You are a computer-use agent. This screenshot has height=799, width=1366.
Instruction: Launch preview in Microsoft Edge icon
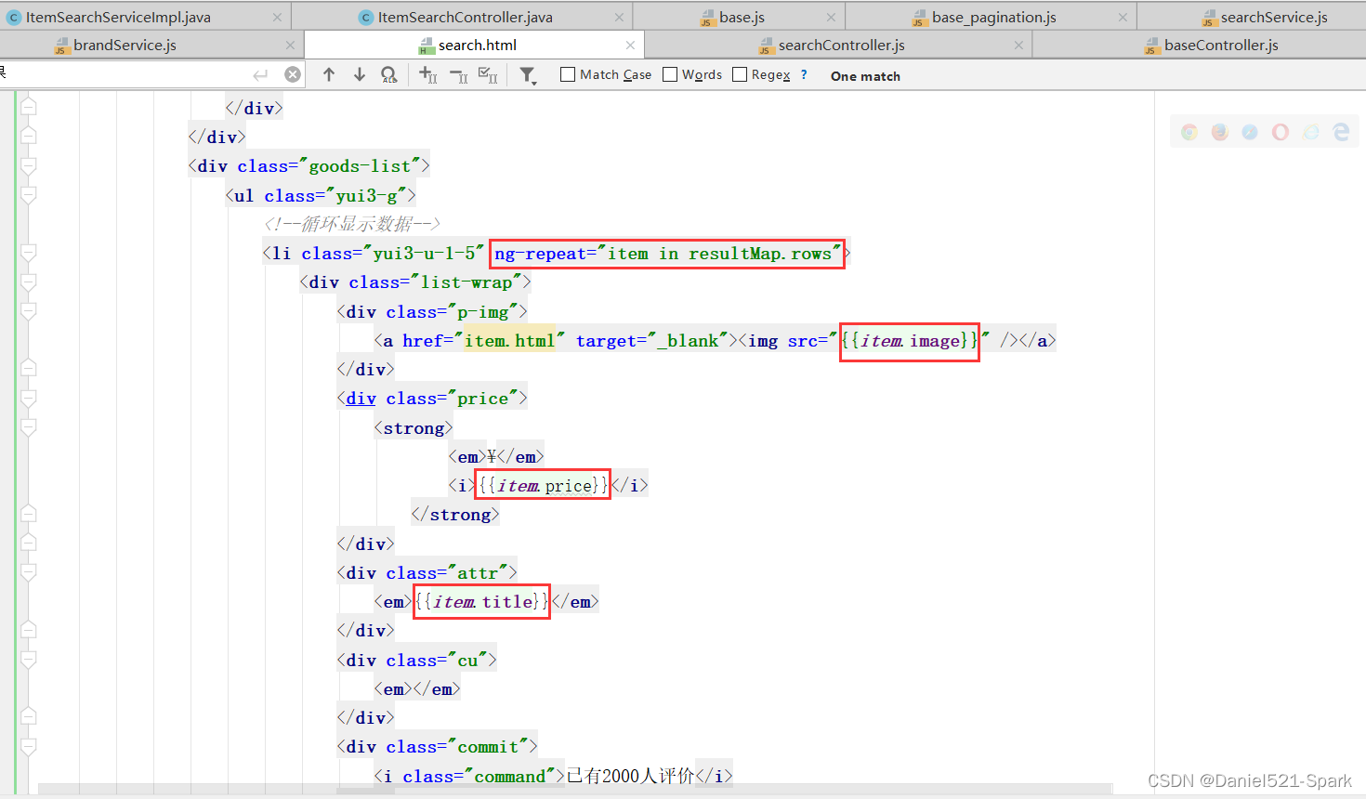point(1341,133)
